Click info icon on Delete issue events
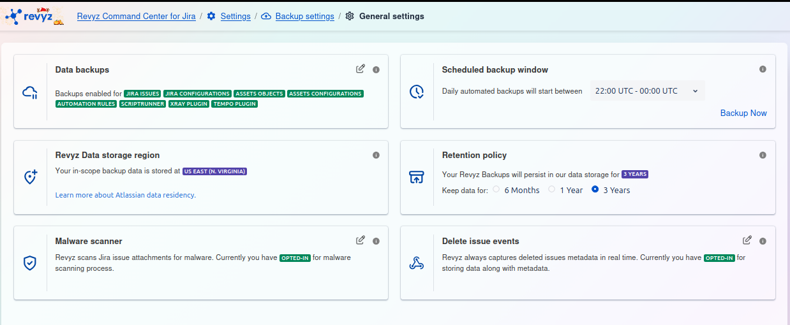The image size is (790, 325). (x=763, y=241)
